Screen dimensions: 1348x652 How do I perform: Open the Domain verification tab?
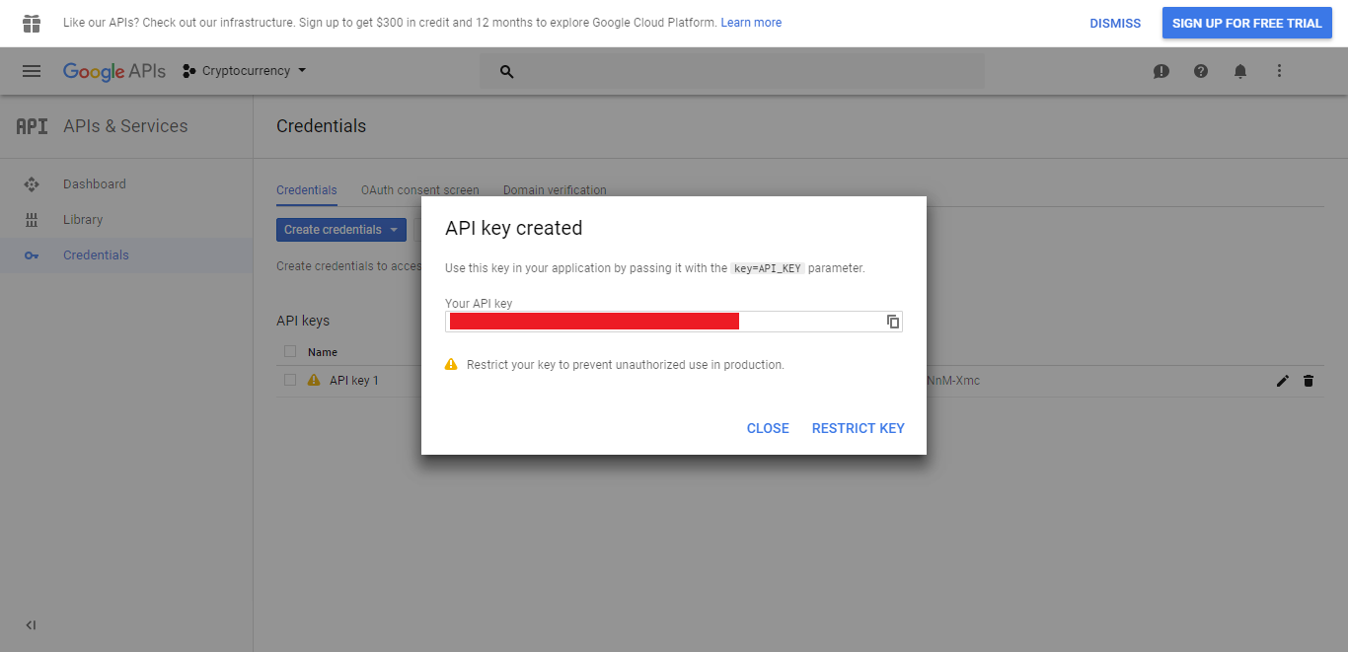554,189
